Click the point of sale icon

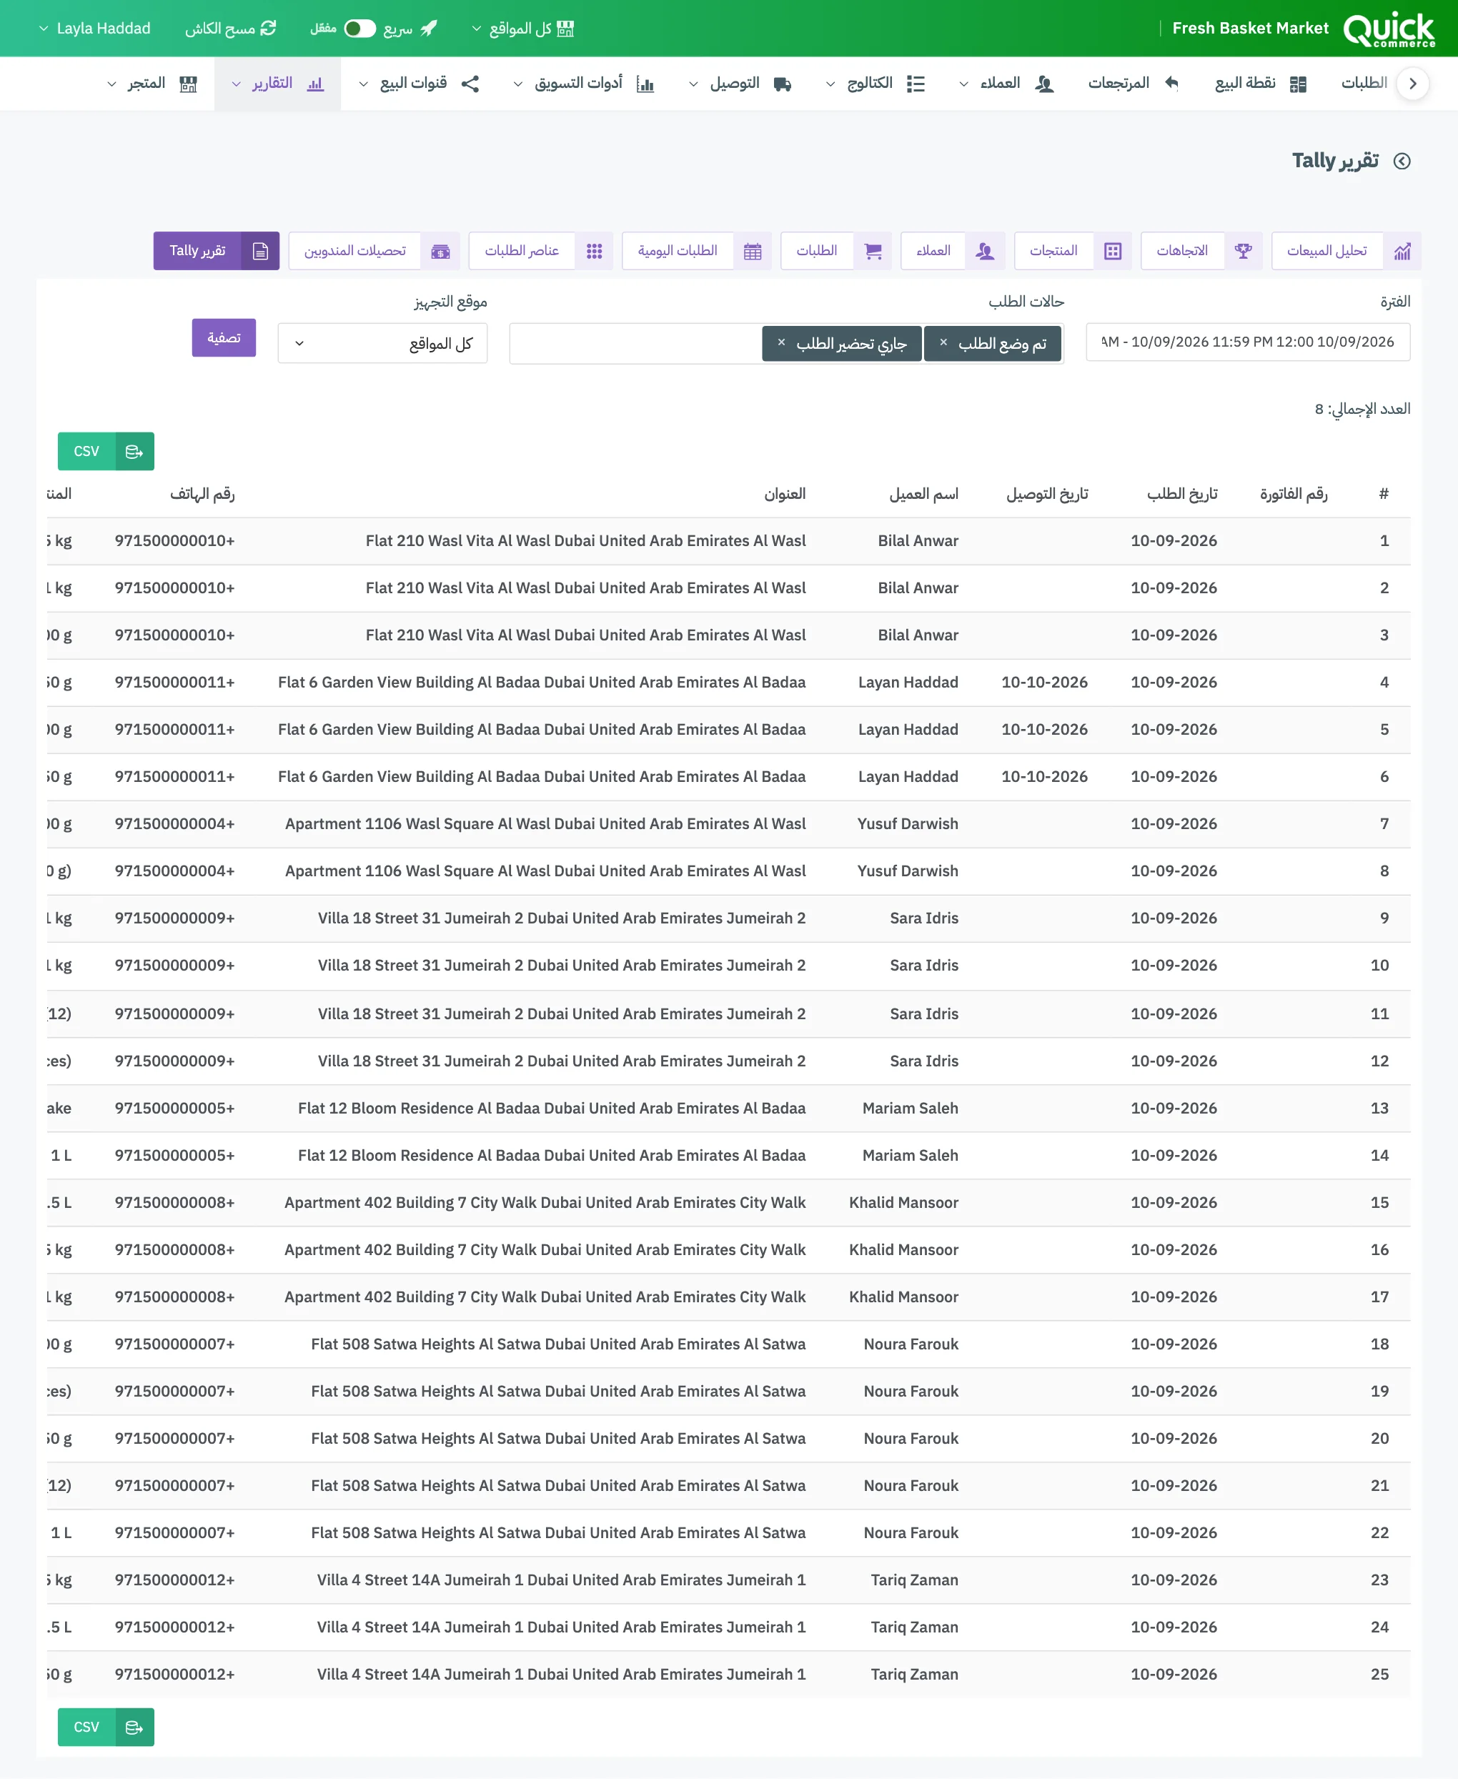click(1298, 84)
